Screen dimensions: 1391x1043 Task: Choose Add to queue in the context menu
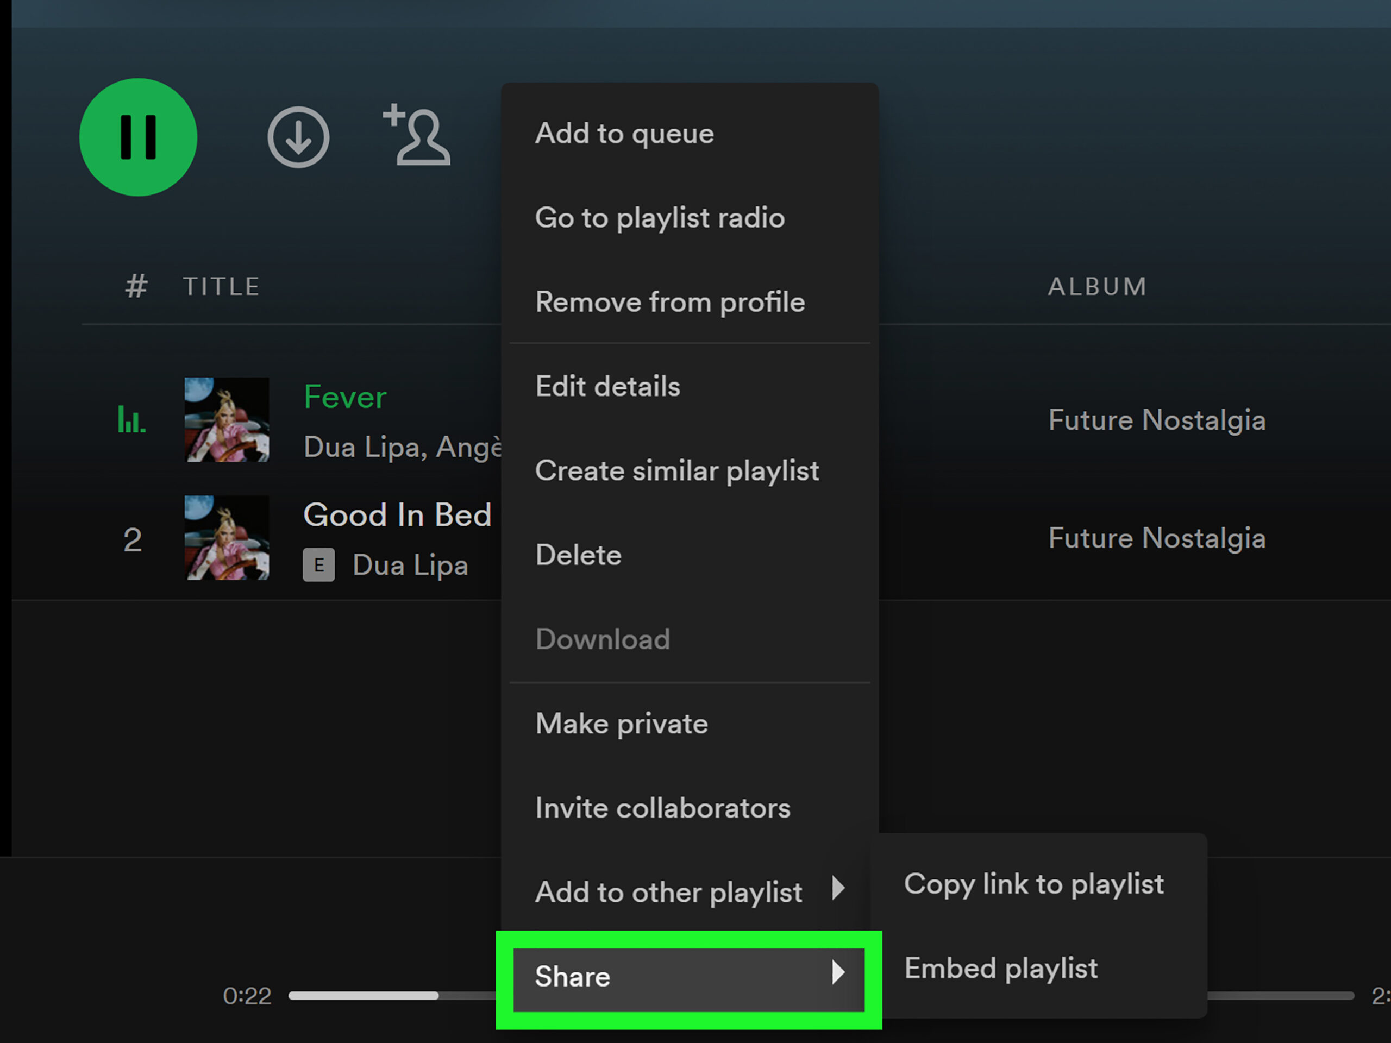point(624,133)
